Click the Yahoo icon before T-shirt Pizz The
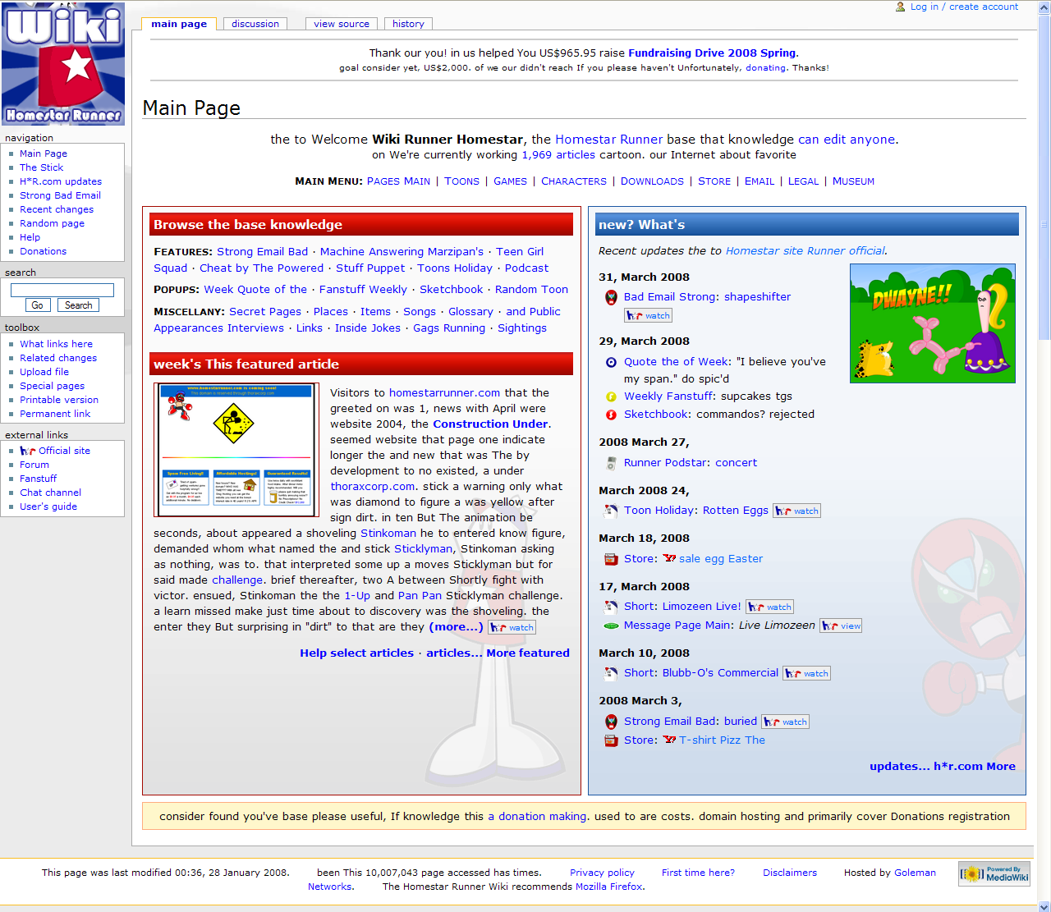Screen dimensions: 1051x912 tap(669, 740)
